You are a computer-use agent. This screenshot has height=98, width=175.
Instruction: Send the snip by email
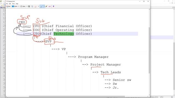point(36,7)
